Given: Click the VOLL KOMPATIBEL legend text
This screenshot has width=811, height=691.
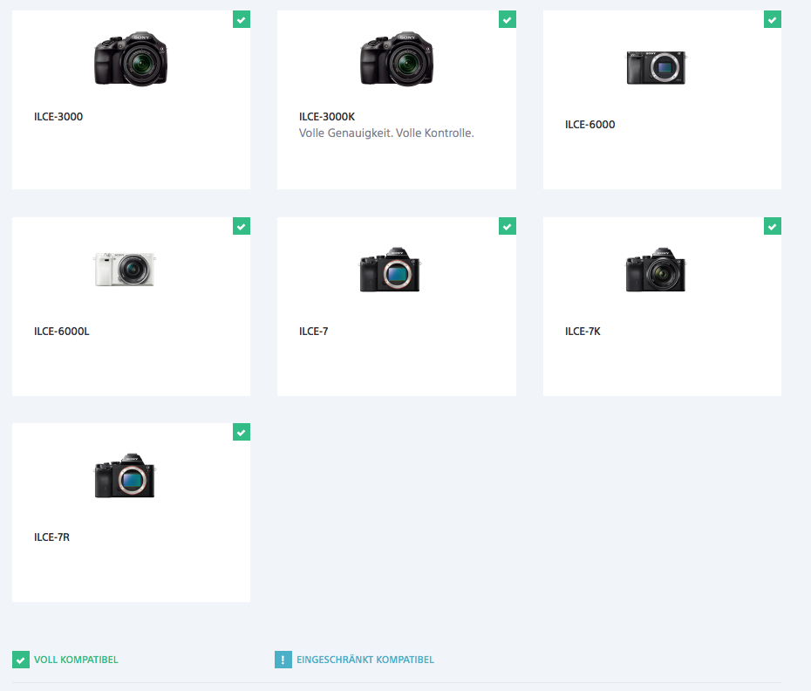Looking at the screenshot, I should (x=76, y=660).
